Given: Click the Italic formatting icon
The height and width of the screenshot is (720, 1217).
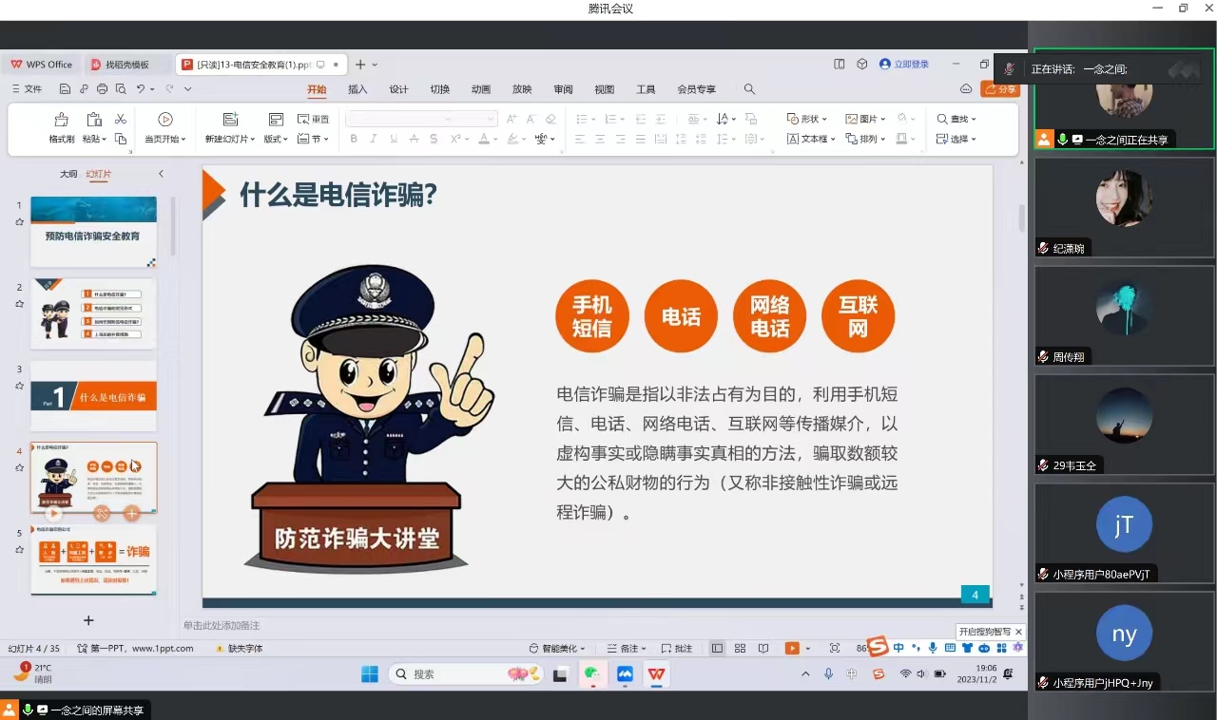Looking at the screenshot, I should coord(374,139).
